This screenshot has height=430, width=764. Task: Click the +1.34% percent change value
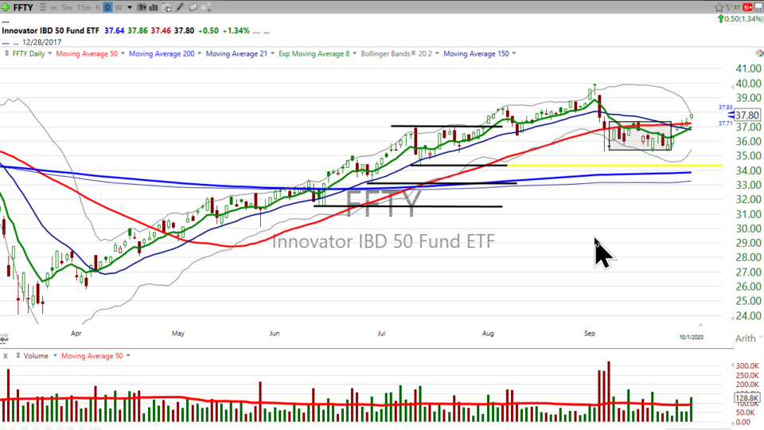pos(236,30)
